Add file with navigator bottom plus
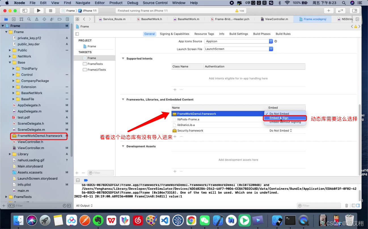The height and width of the screenshot is (229, 368). 4,206
